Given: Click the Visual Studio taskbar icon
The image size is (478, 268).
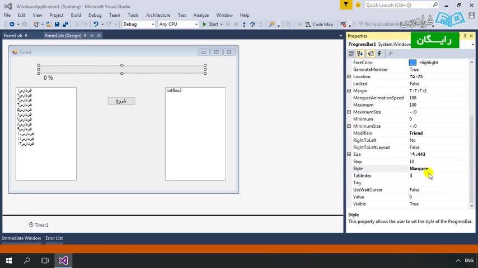Looking at the screenshot, I should tap(63, 260).
